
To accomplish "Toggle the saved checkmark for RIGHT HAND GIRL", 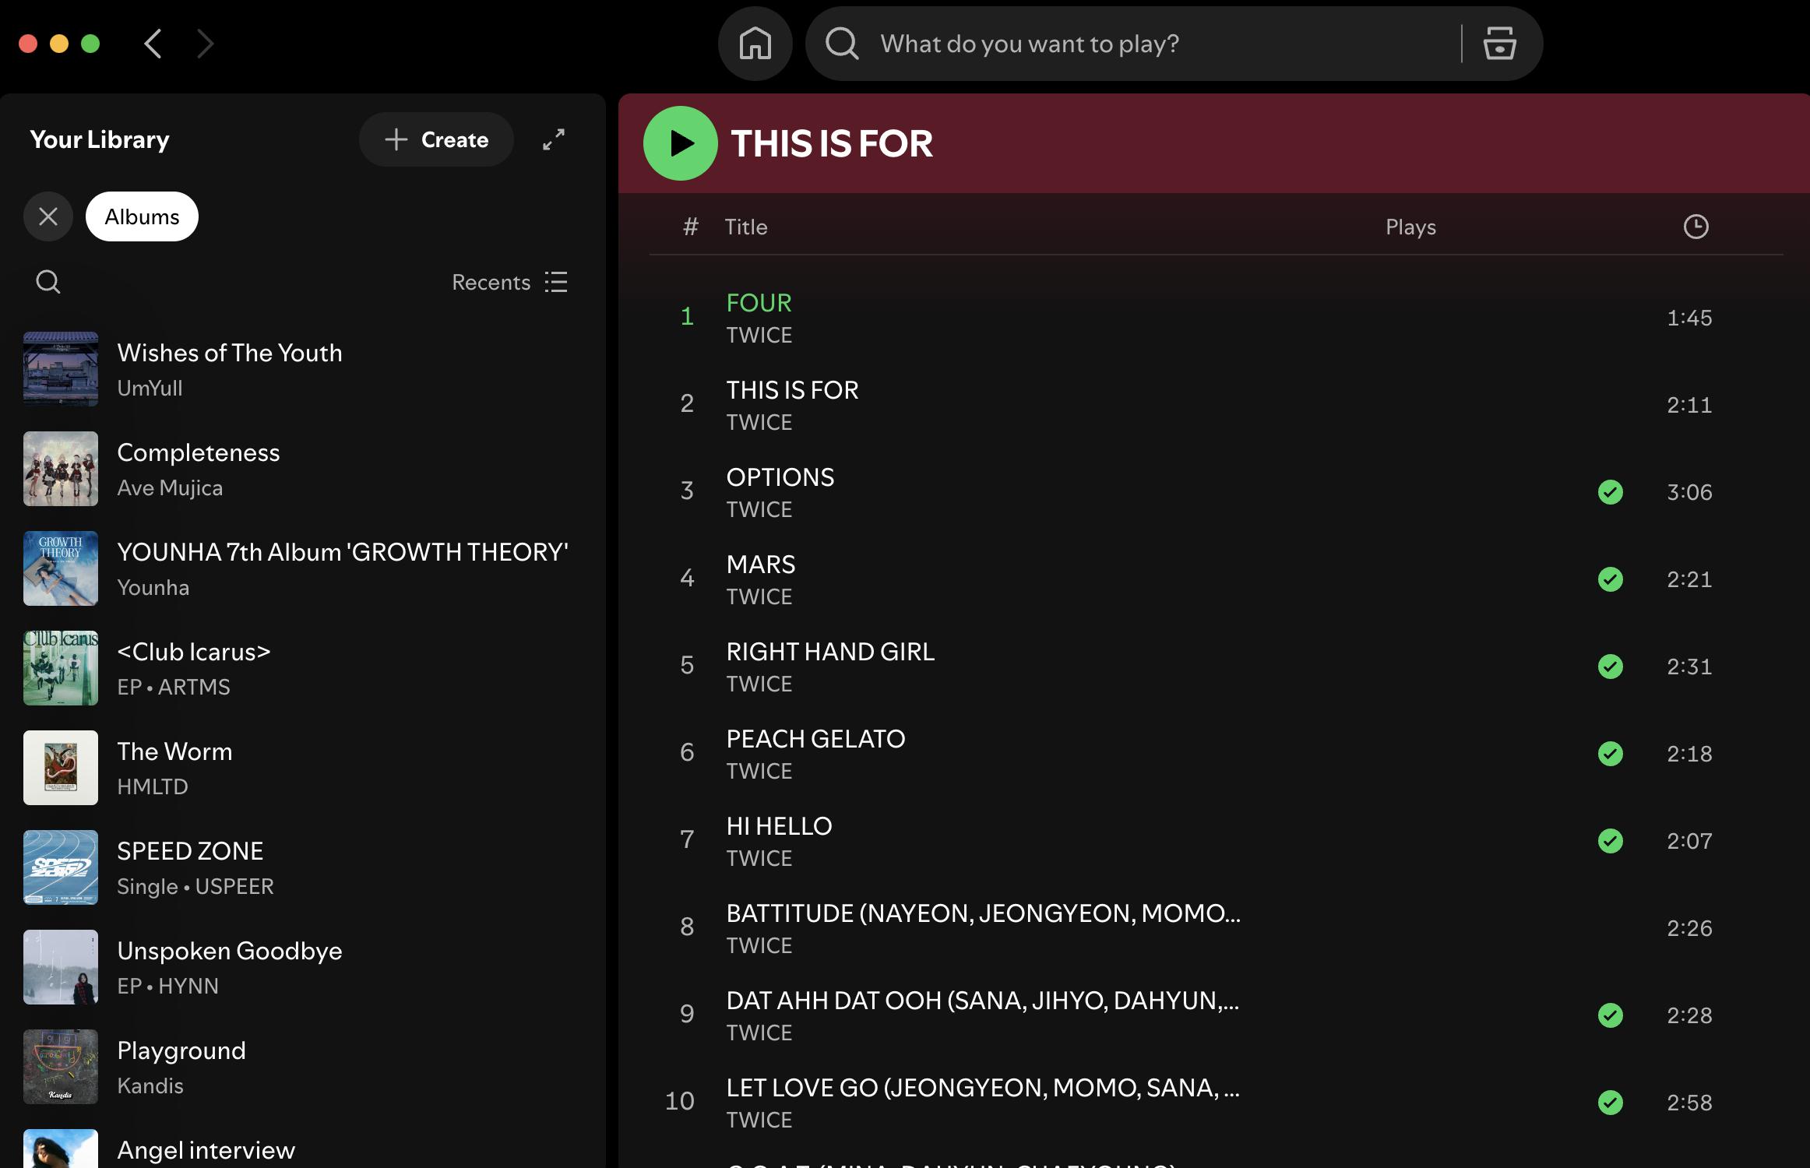I will (1610, 667).
